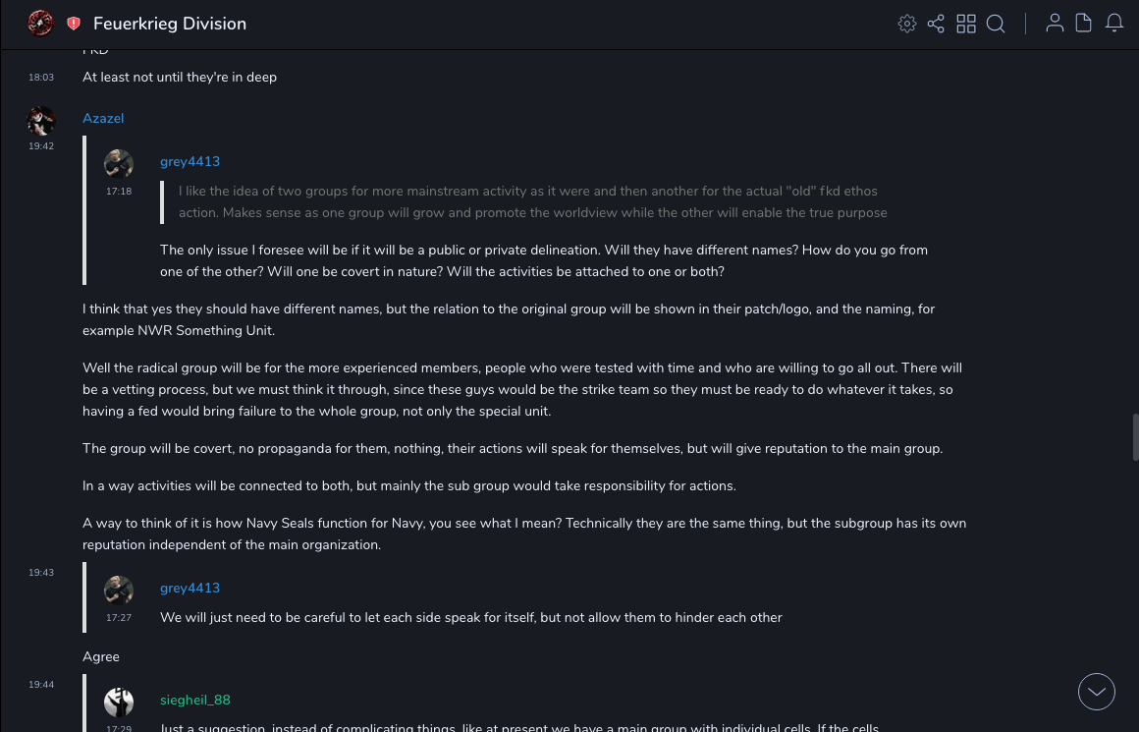Viewport: 1139px width, 732px height.
Task: Open the settings gear icon
Action: point(907,24)
